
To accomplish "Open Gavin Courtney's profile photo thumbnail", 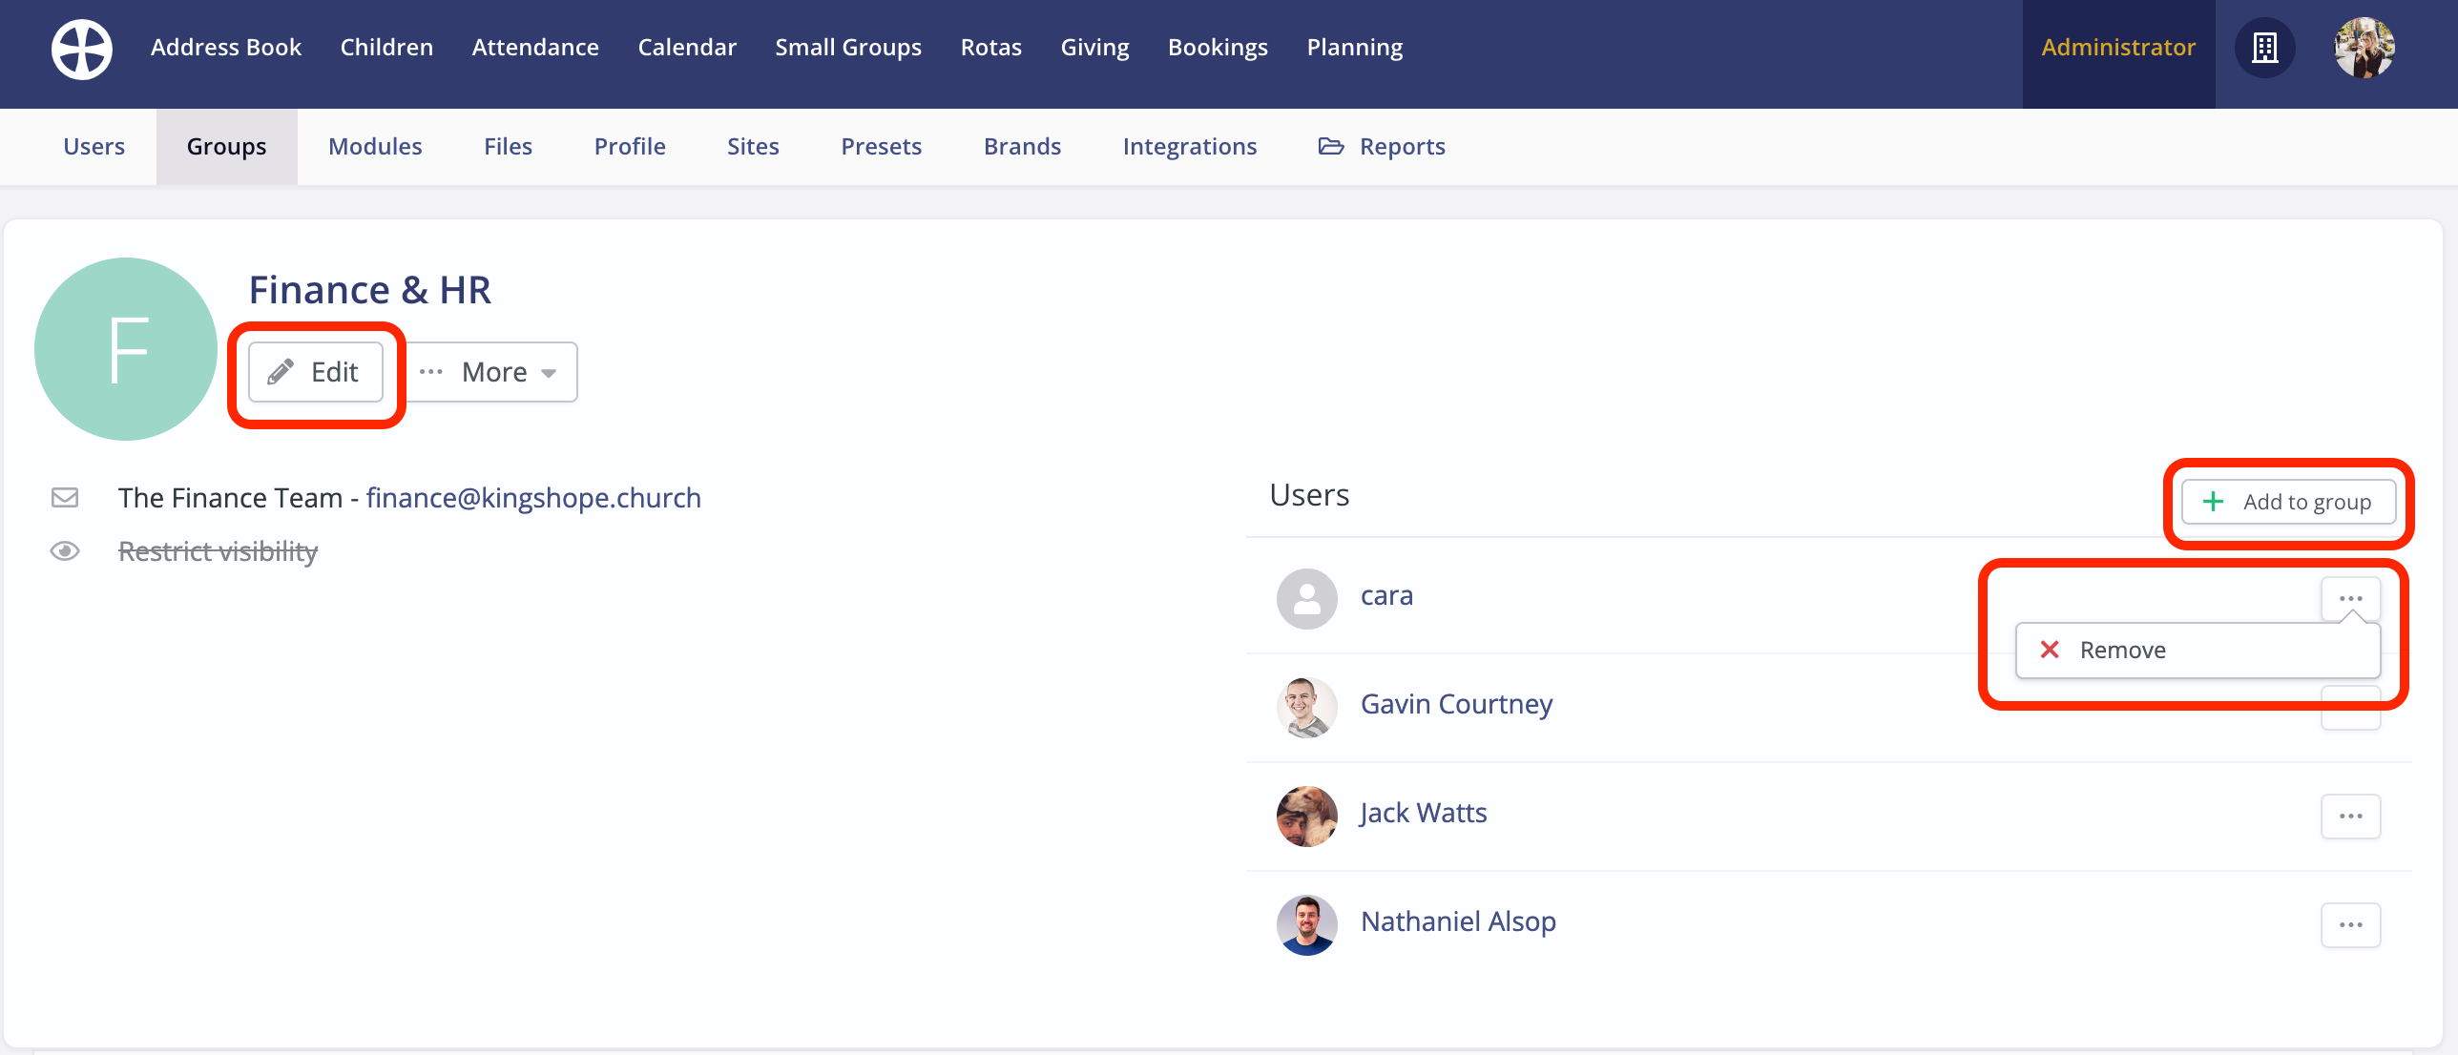I will 1306,707.
